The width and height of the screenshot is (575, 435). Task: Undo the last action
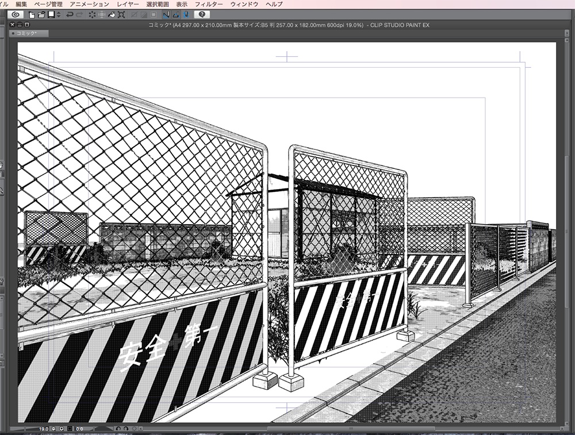pos(70,15)
